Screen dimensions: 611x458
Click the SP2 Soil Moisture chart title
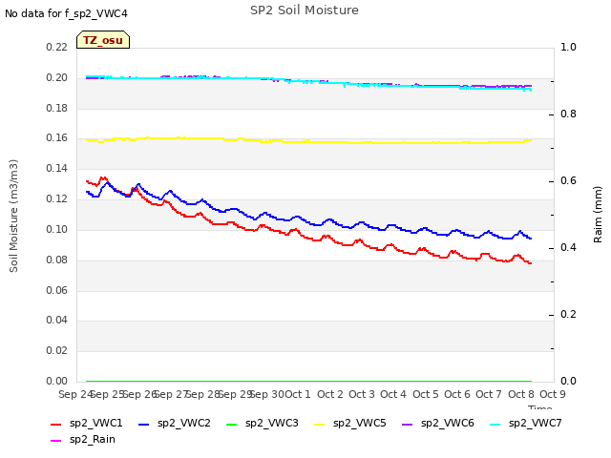(305, 10)
